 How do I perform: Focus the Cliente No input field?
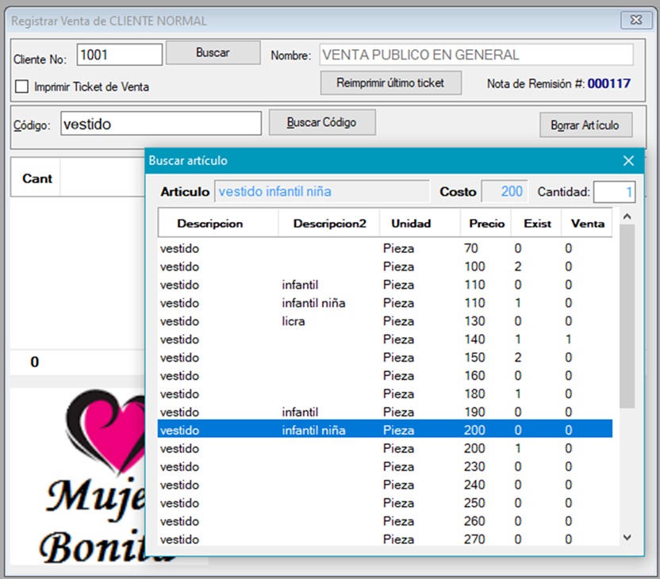[120, 55]
